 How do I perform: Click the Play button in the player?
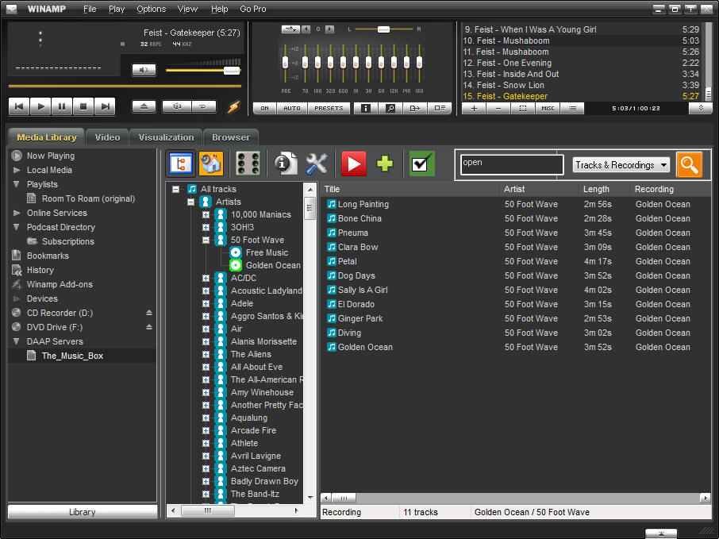(40, 106)
